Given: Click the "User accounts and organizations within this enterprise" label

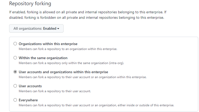Looking at the screenshot, I should click(63, 72).
